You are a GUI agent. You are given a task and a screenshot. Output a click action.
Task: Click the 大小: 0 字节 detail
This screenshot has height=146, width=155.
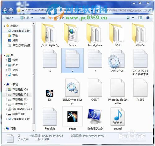[42, 140]
